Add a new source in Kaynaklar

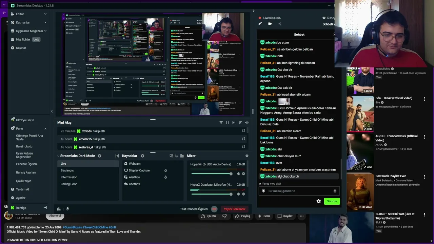click(x=142, y=156)
